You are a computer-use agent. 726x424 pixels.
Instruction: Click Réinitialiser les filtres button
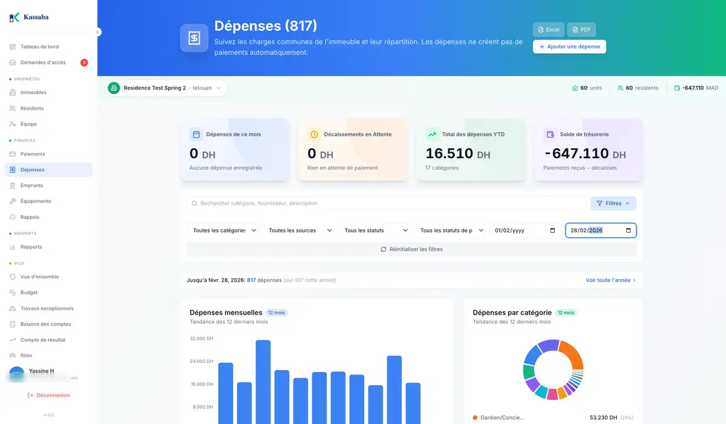pyautogui.click(x=411, y=249)
